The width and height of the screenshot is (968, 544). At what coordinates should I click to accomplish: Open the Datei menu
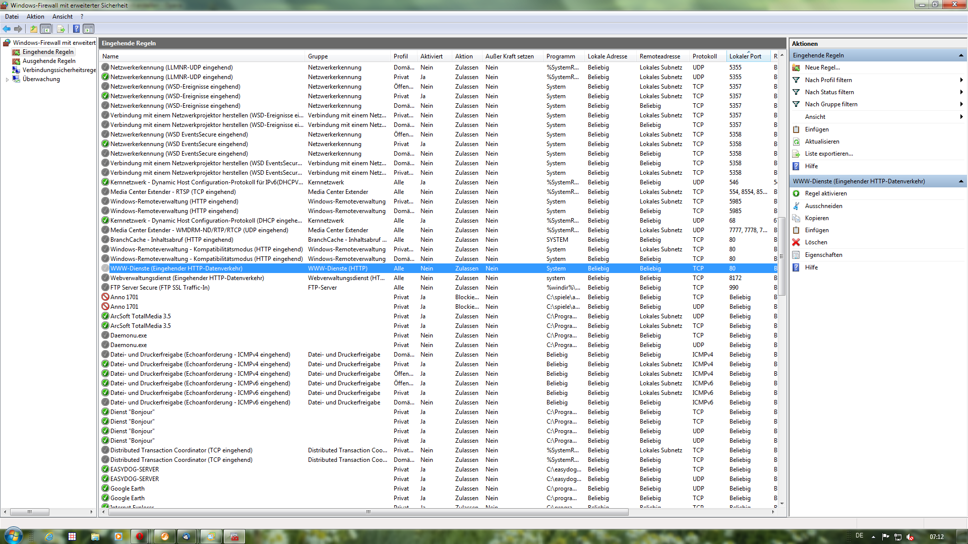[x=12, y=17]
